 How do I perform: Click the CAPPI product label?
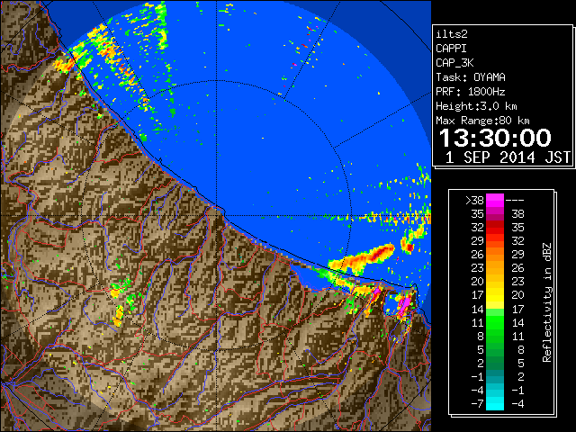coord(451,49)
